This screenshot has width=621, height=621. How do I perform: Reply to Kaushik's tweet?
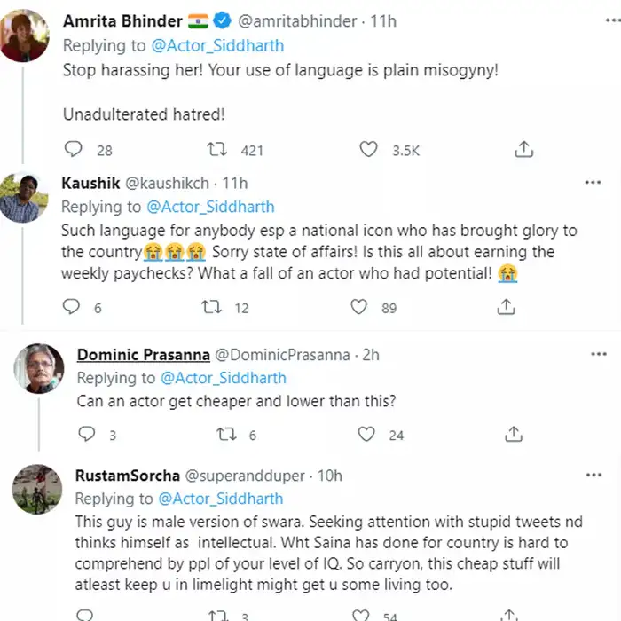(74, 307)
